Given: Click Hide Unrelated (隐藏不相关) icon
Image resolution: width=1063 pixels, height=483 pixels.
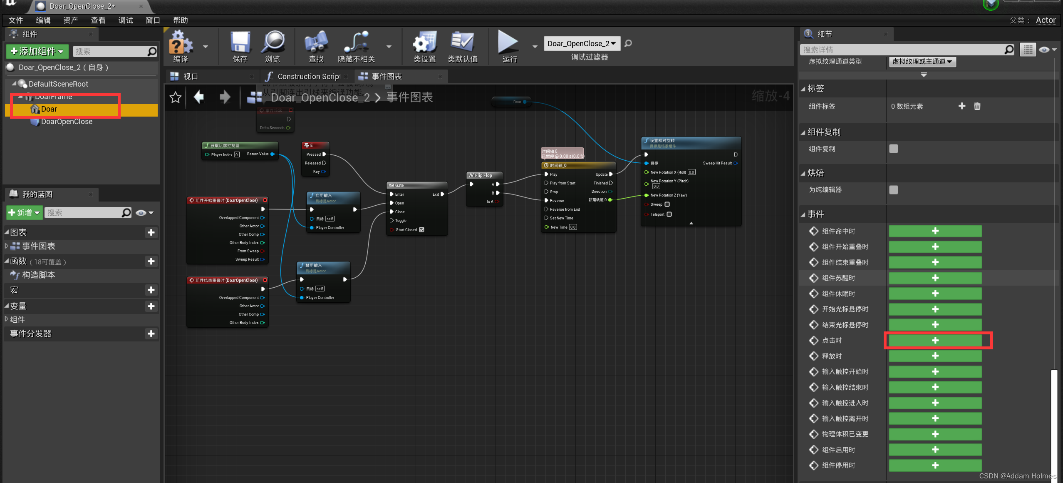Looking at the screenshot, I should click(x=356, y=43).
